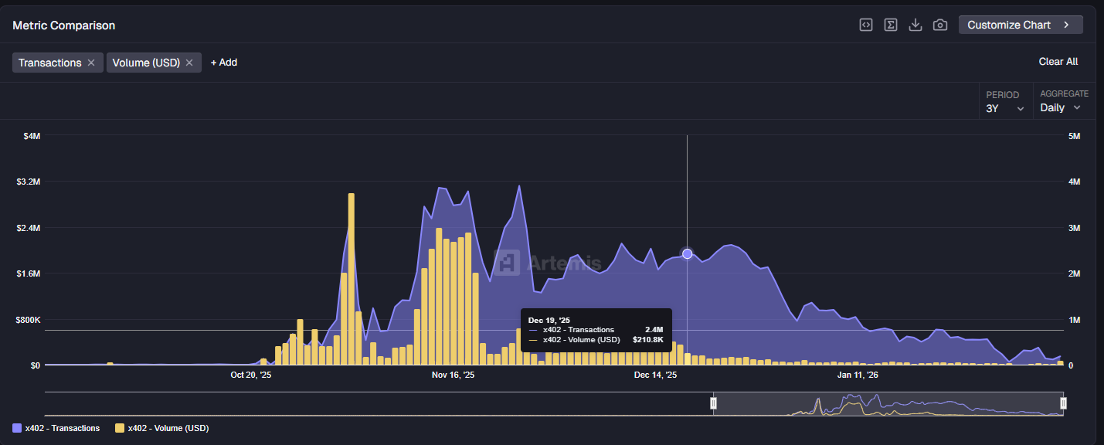
Task: Toggle the x402 - Volume (USD) series visibility
Action: (168, 427)
